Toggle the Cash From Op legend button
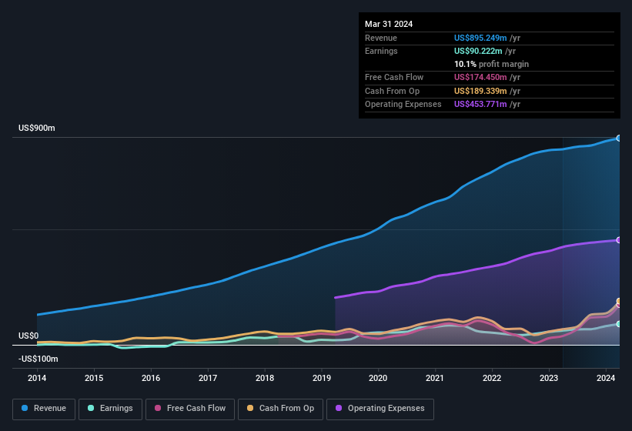This screenshot has width=632, height=431. [x=280, y=409]
